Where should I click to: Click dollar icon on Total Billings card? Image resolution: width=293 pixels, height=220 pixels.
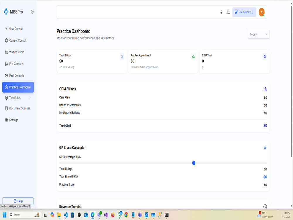coord(122,56)
